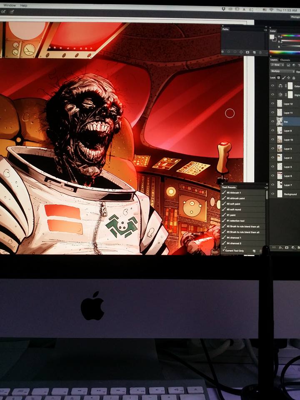Click the Dropbox icon in menu bar
This screenshot has width=300, height=400.
click(223, 9)
